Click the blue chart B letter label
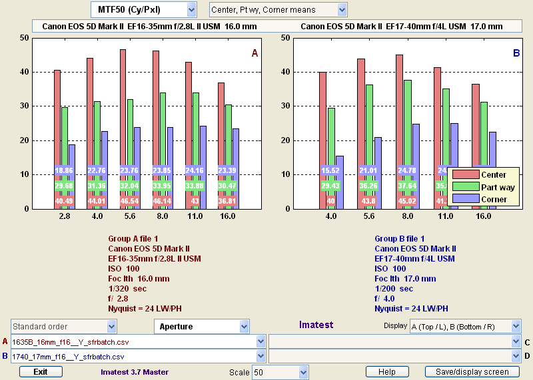This screenshot has width=533, height=380. (516, 53)
